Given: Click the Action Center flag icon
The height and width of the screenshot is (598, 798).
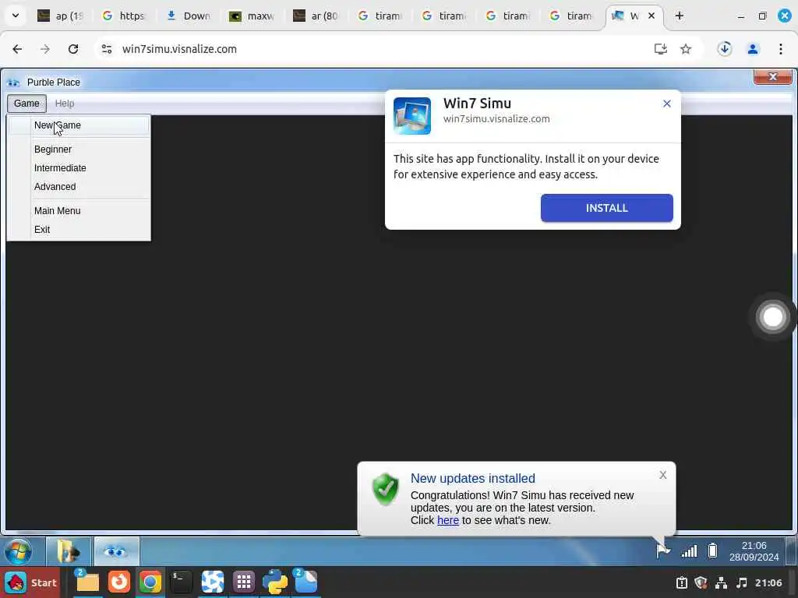Looking at the screenshot, I should coord(662,551).
